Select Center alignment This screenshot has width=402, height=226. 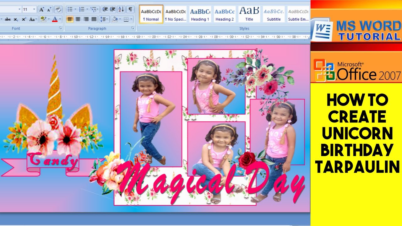point(78,19)
